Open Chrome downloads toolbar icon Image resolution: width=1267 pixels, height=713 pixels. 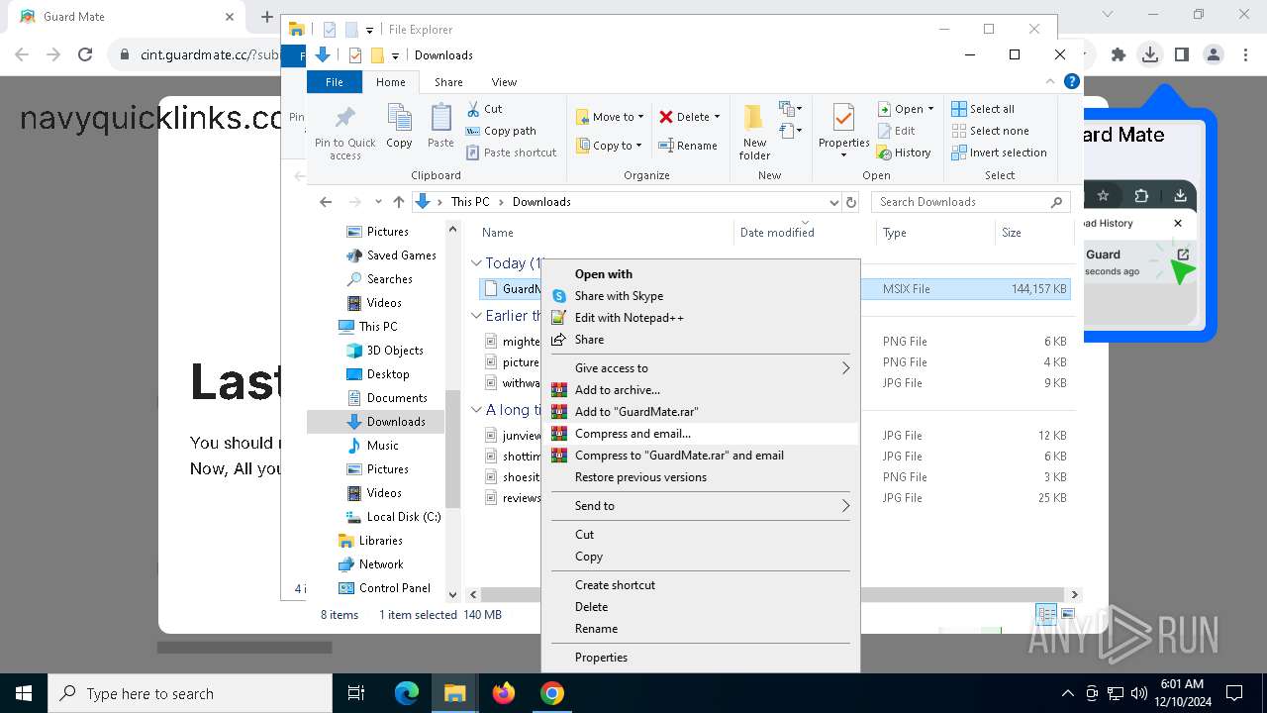(1149, 54)
